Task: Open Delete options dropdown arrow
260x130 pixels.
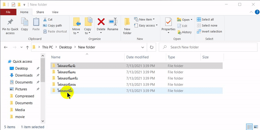Action: point(101,33)
